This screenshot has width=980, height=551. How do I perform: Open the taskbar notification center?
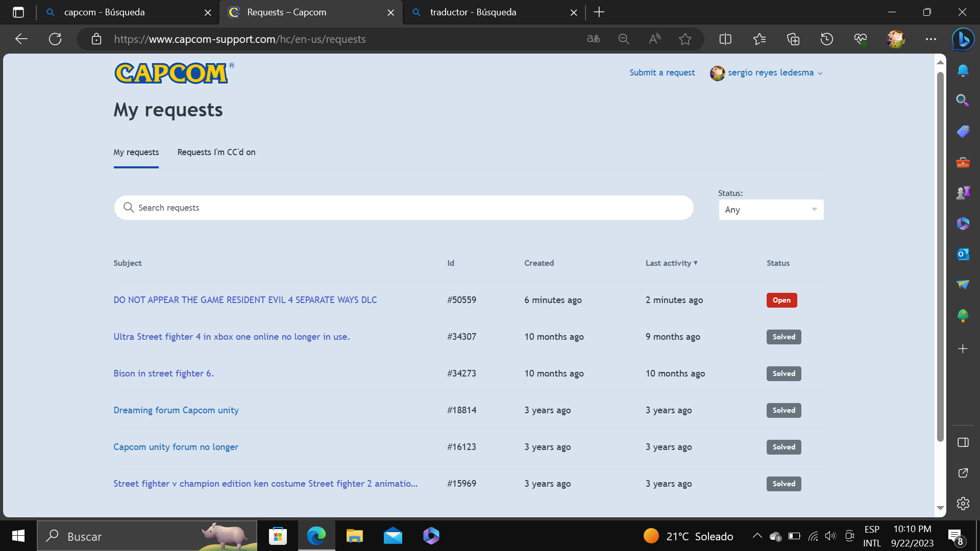coord(955,537)
